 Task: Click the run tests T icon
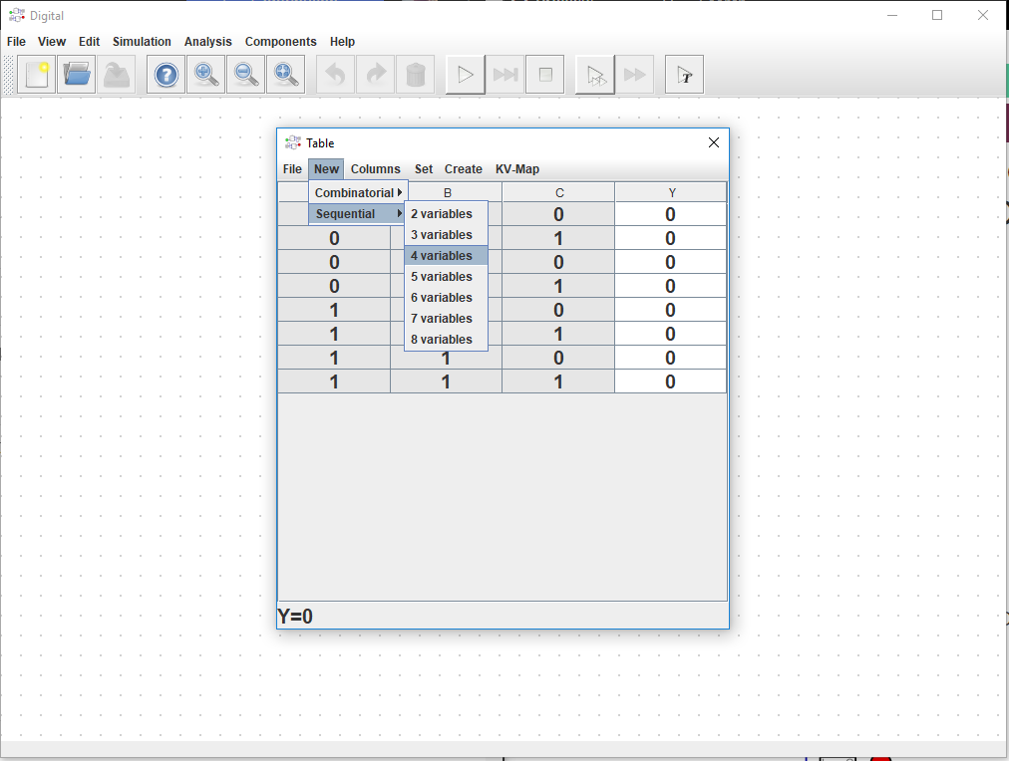pos(684,75)
